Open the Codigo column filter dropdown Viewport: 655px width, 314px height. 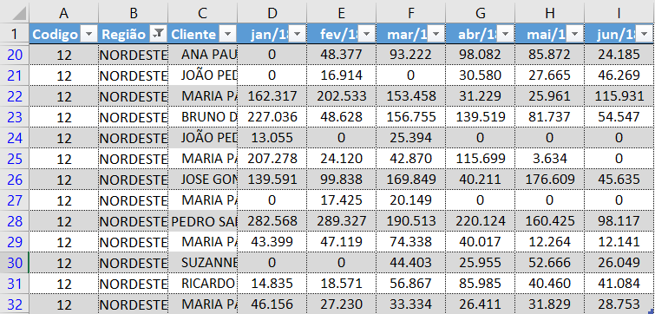tap(89, 34)
